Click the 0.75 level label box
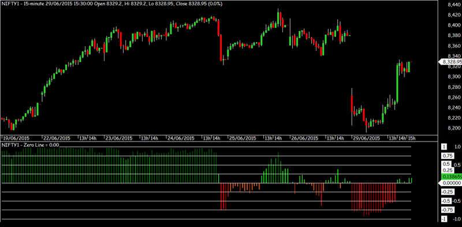This screenshot has width=462, height=227. [447, 156]
